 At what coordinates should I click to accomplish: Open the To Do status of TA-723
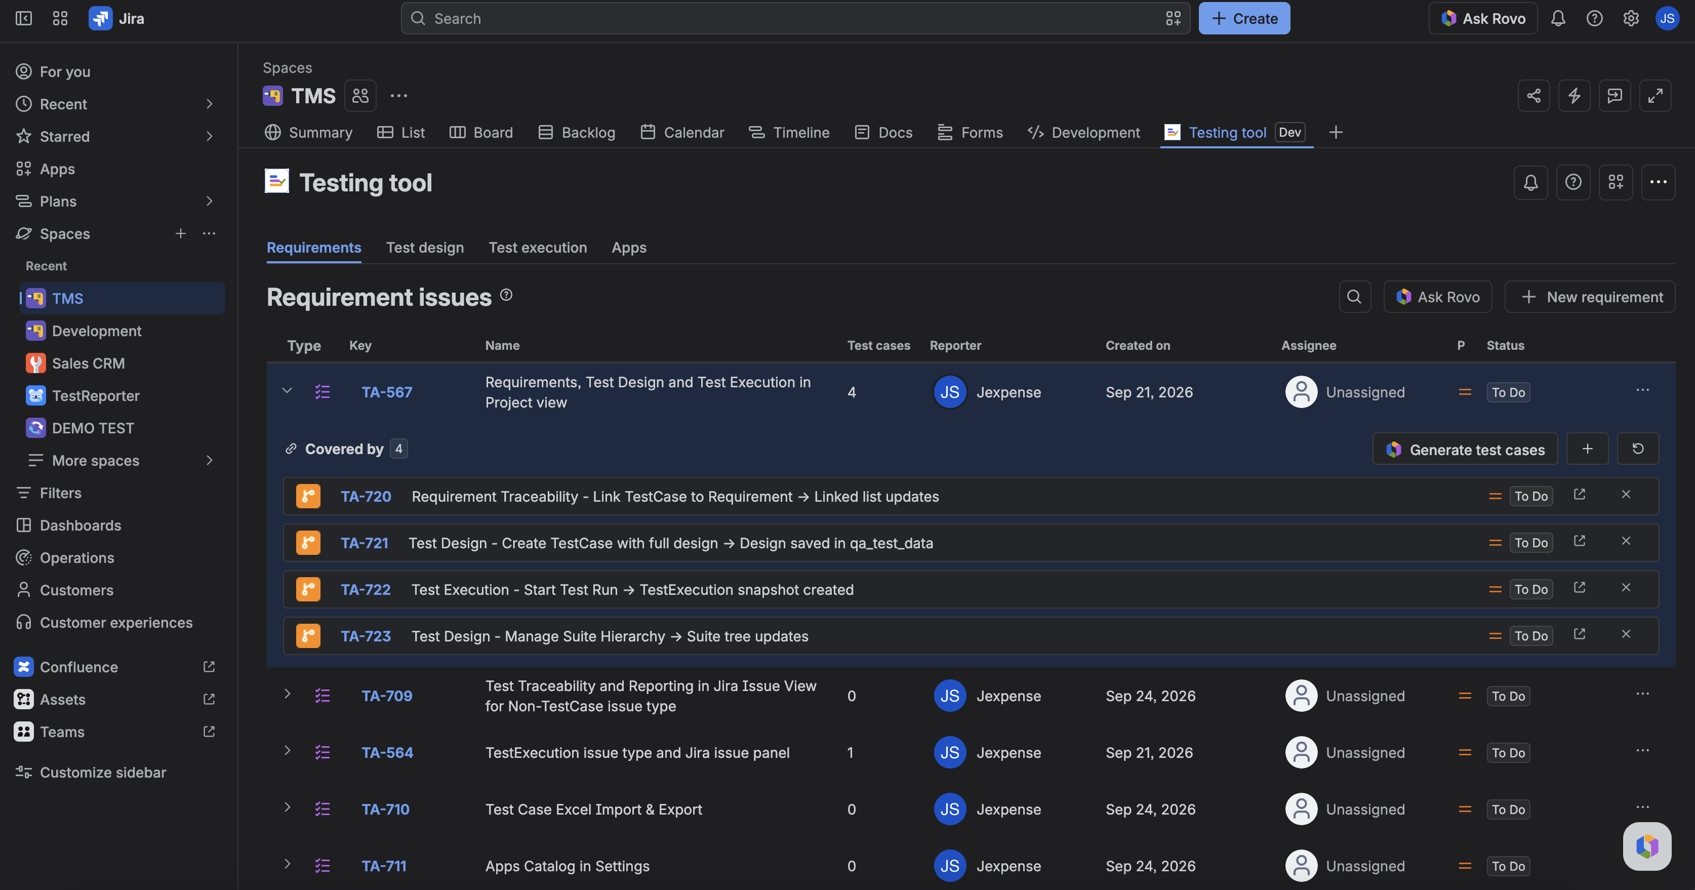coord(1531,636)
